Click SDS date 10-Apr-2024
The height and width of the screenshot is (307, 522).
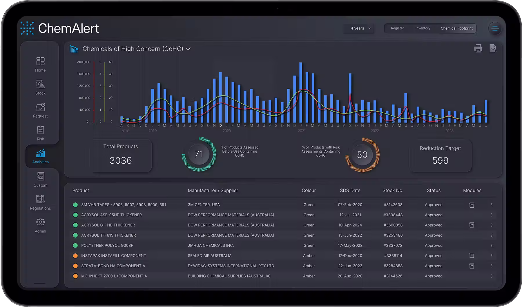pyautogui.click(x=350, y=225)
